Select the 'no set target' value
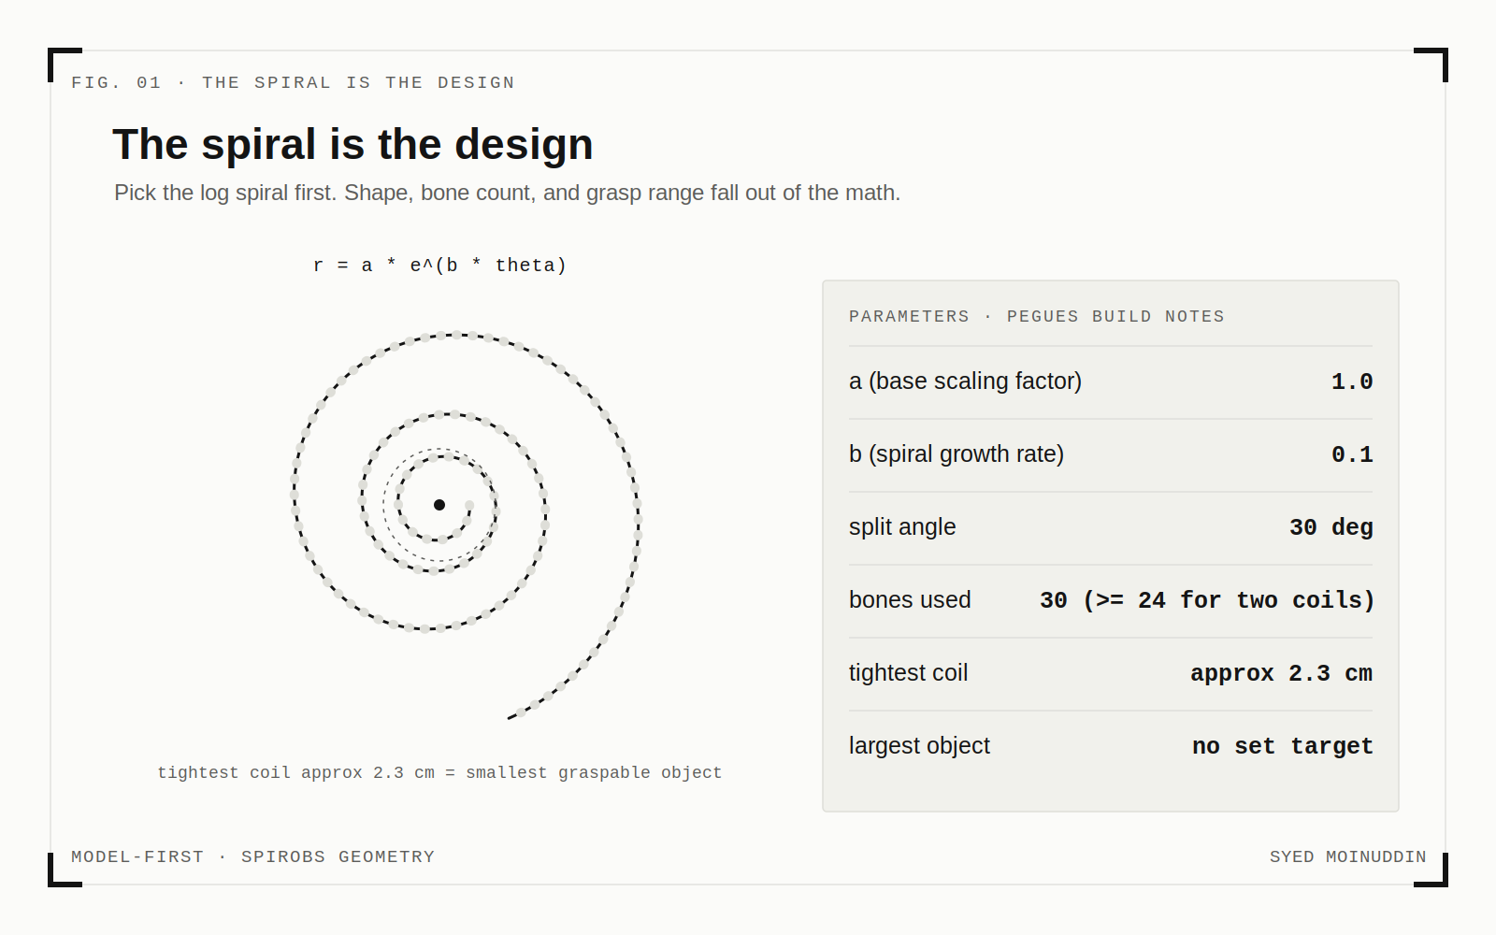This screenshot has height=935, width=1496. click(1283, 746)
